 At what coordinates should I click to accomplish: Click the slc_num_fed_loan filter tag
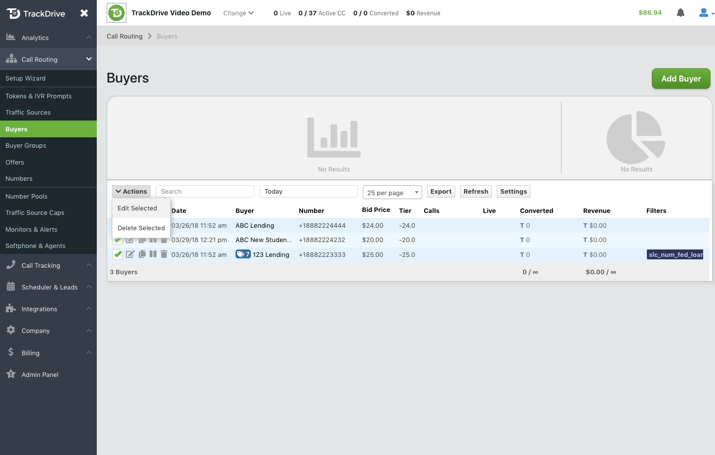[x=675, y=254]
